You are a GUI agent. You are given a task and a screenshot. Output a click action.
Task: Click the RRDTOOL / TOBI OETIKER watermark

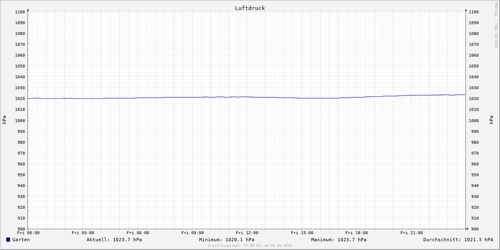[x=496, y=25]
